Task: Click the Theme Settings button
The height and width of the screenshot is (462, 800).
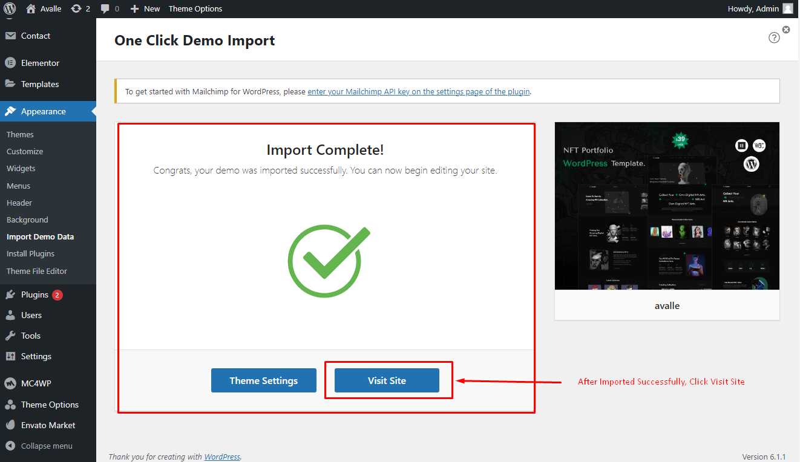Action: tap(264, 380)
